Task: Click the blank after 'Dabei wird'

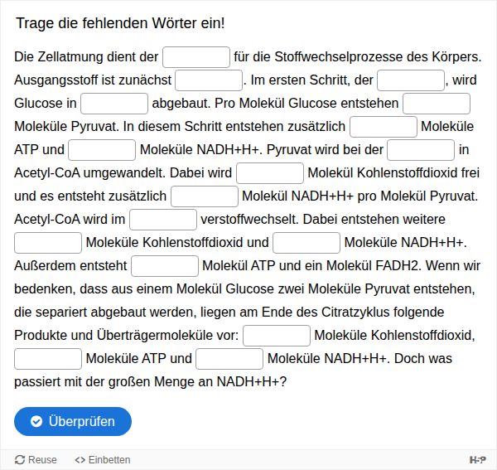Action: point(270,173)
